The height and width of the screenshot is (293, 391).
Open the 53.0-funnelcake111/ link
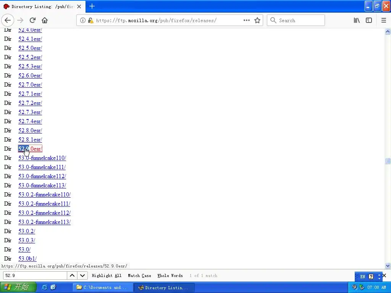[42, 167]
